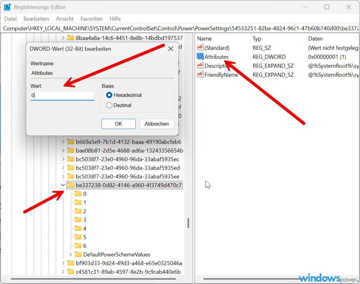Click the tree pane horizontal scrollbar
The height and width of the screenshot is (284, 360).
coord(93,279)
